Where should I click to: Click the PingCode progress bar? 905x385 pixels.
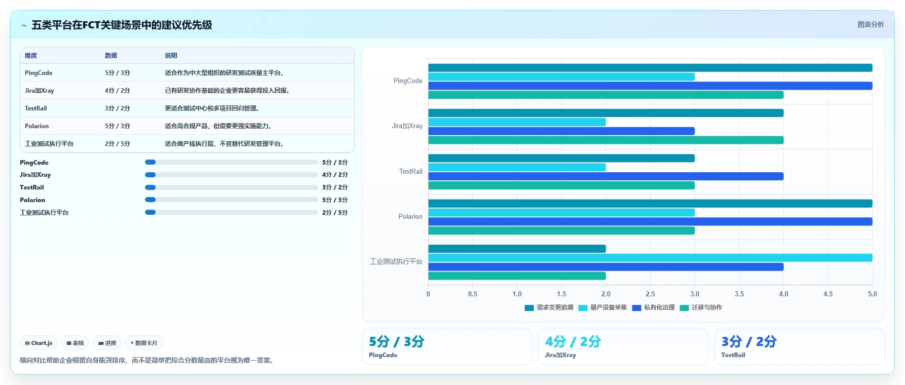(232, 162)
